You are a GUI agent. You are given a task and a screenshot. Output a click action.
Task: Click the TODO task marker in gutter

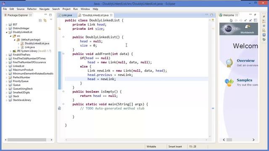[59, 108]
